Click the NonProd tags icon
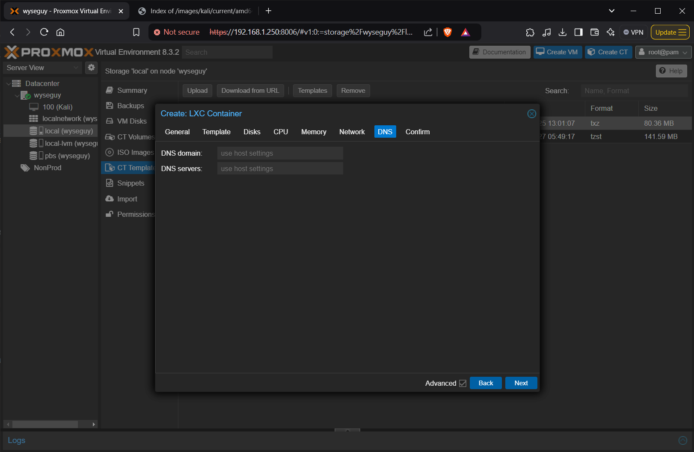 click(x=25, y=168)
